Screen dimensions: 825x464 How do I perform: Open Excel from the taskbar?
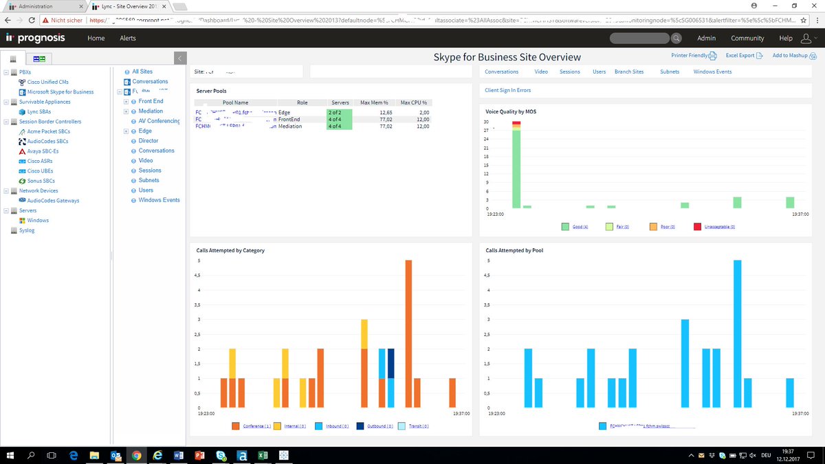click(263, 455)
